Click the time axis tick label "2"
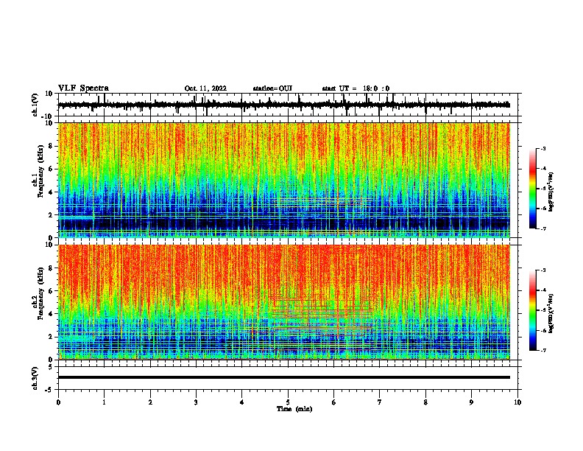583x451 pixels. (x=150, y=402)
